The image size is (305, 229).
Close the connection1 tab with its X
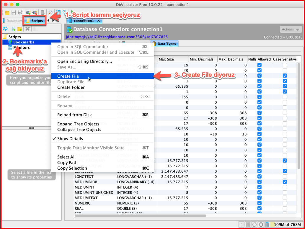point(99,21)
